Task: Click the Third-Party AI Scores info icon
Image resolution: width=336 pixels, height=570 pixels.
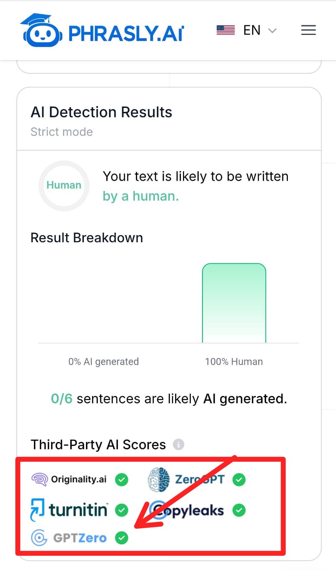Action: pyautogui.click(x=178, y=444)
